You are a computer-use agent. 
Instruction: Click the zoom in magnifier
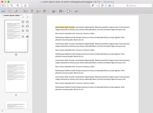pos(18,6)
